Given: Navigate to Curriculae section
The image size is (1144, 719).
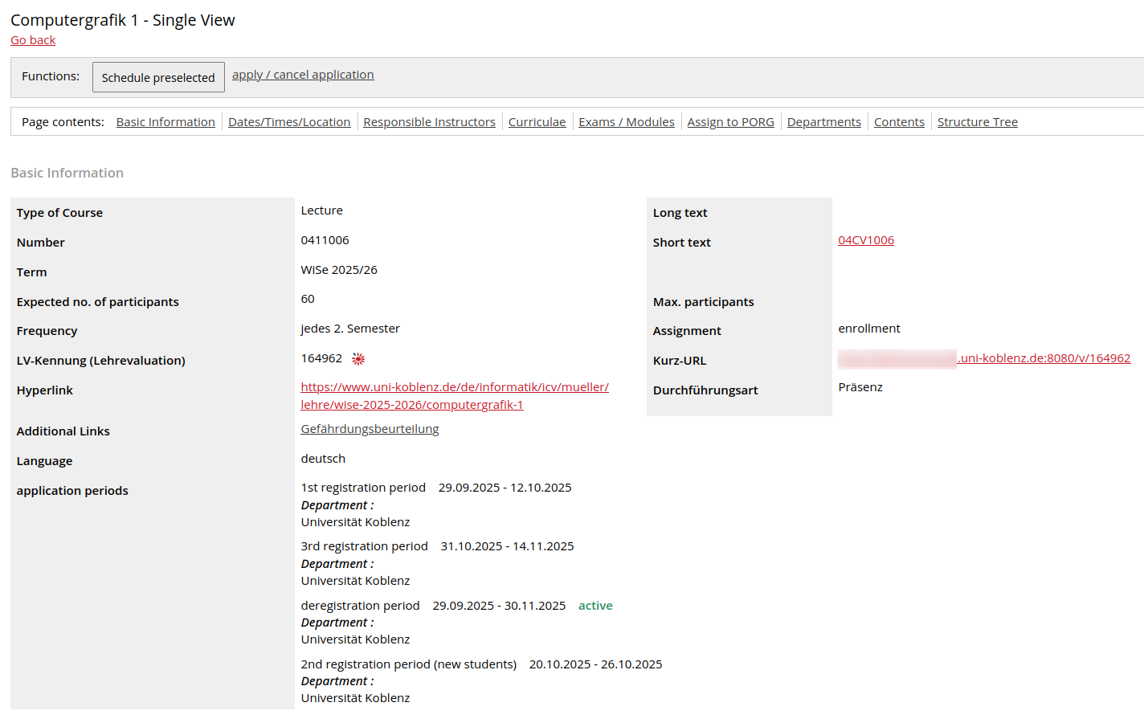Looking at the screenshot, I should (537, 122).
